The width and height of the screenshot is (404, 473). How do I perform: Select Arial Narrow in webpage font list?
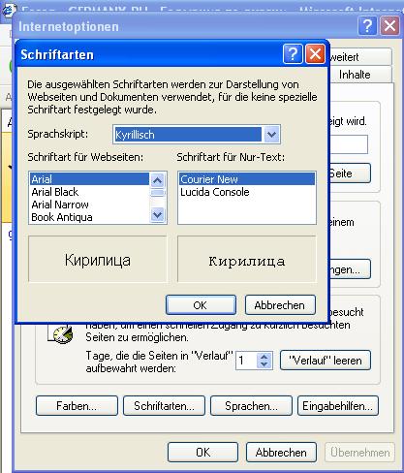click(60, 205)
